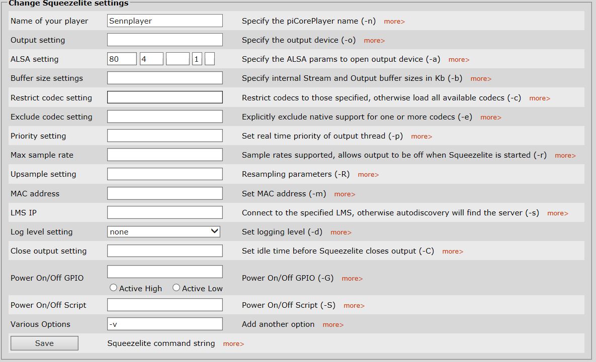Open more> for sample rates supported (-r)
Viewport: 596px width, 362px height.
tap(565, 156)
